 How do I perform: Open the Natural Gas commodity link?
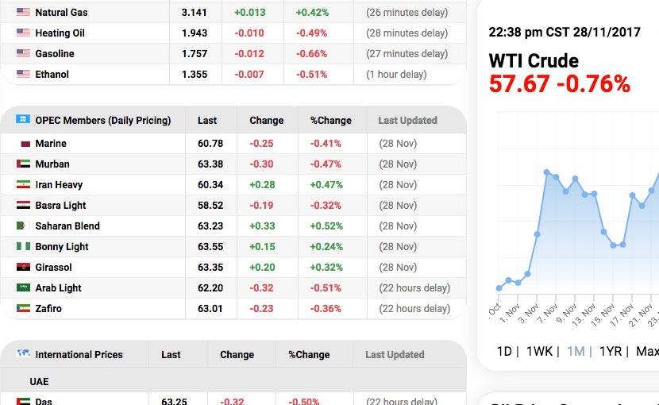point(61,13)
